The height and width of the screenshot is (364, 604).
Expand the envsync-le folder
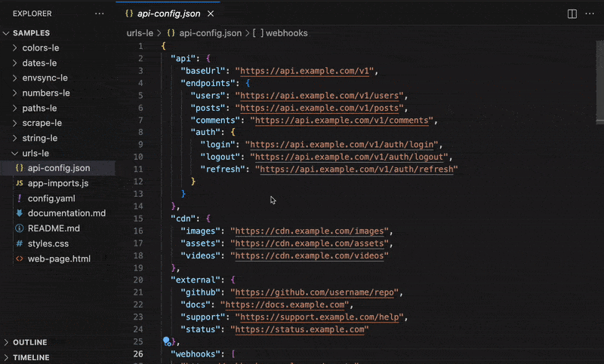14,78
